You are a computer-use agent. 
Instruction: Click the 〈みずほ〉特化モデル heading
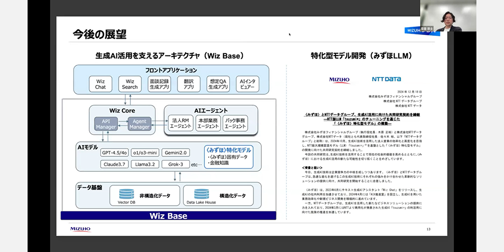(x=229, y=150)
